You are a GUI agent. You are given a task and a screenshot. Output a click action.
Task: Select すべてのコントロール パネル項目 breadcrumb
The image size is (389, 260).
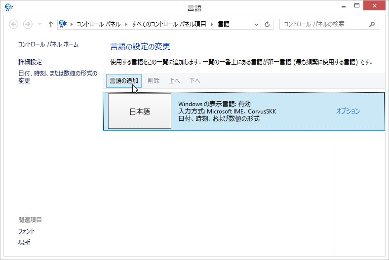pos(169,24)
